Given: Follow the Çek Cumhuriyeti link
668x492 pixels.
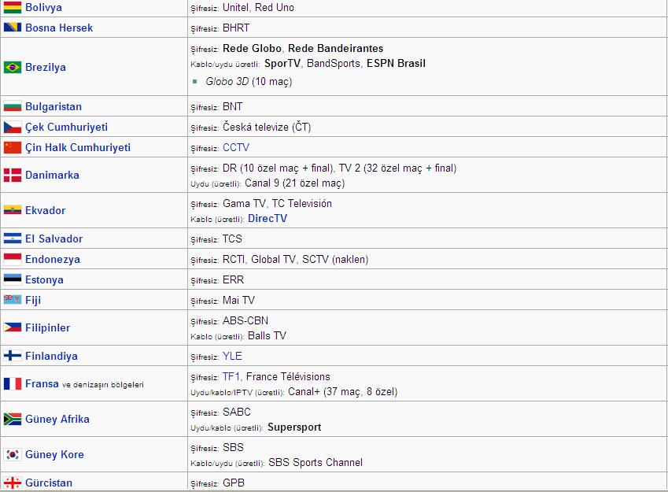Looking at the screenshot, I should click(x=66, y=127).
